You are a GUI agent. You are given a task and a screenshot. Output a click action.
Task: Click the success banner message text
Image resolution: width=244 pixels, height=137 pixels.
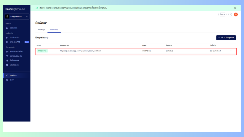click(x=73, y=8)
